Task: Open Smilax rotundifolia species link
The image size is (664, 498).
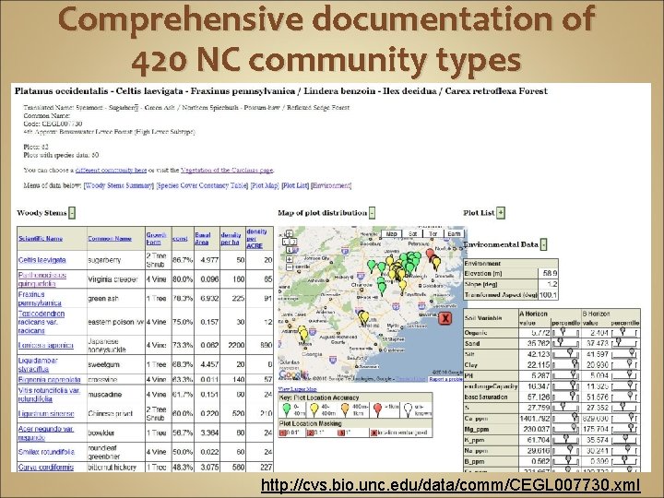Action: click(x=47, y=452)
